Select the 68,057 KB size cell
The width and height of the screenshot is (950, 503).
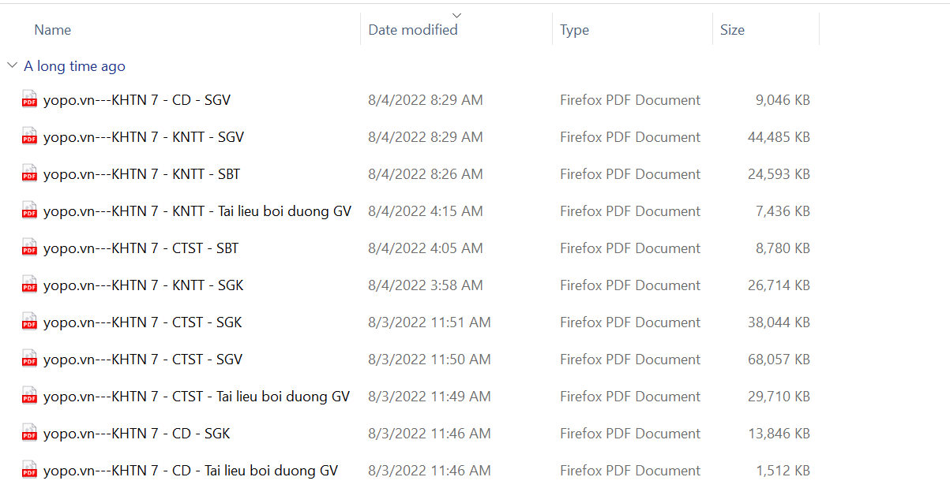779,360
